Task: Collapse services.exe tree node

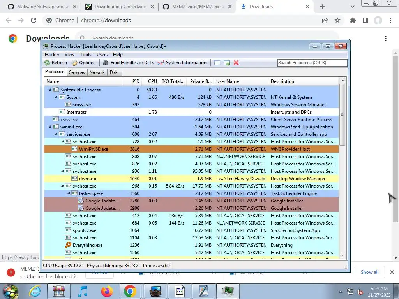Action: [56, 134]
